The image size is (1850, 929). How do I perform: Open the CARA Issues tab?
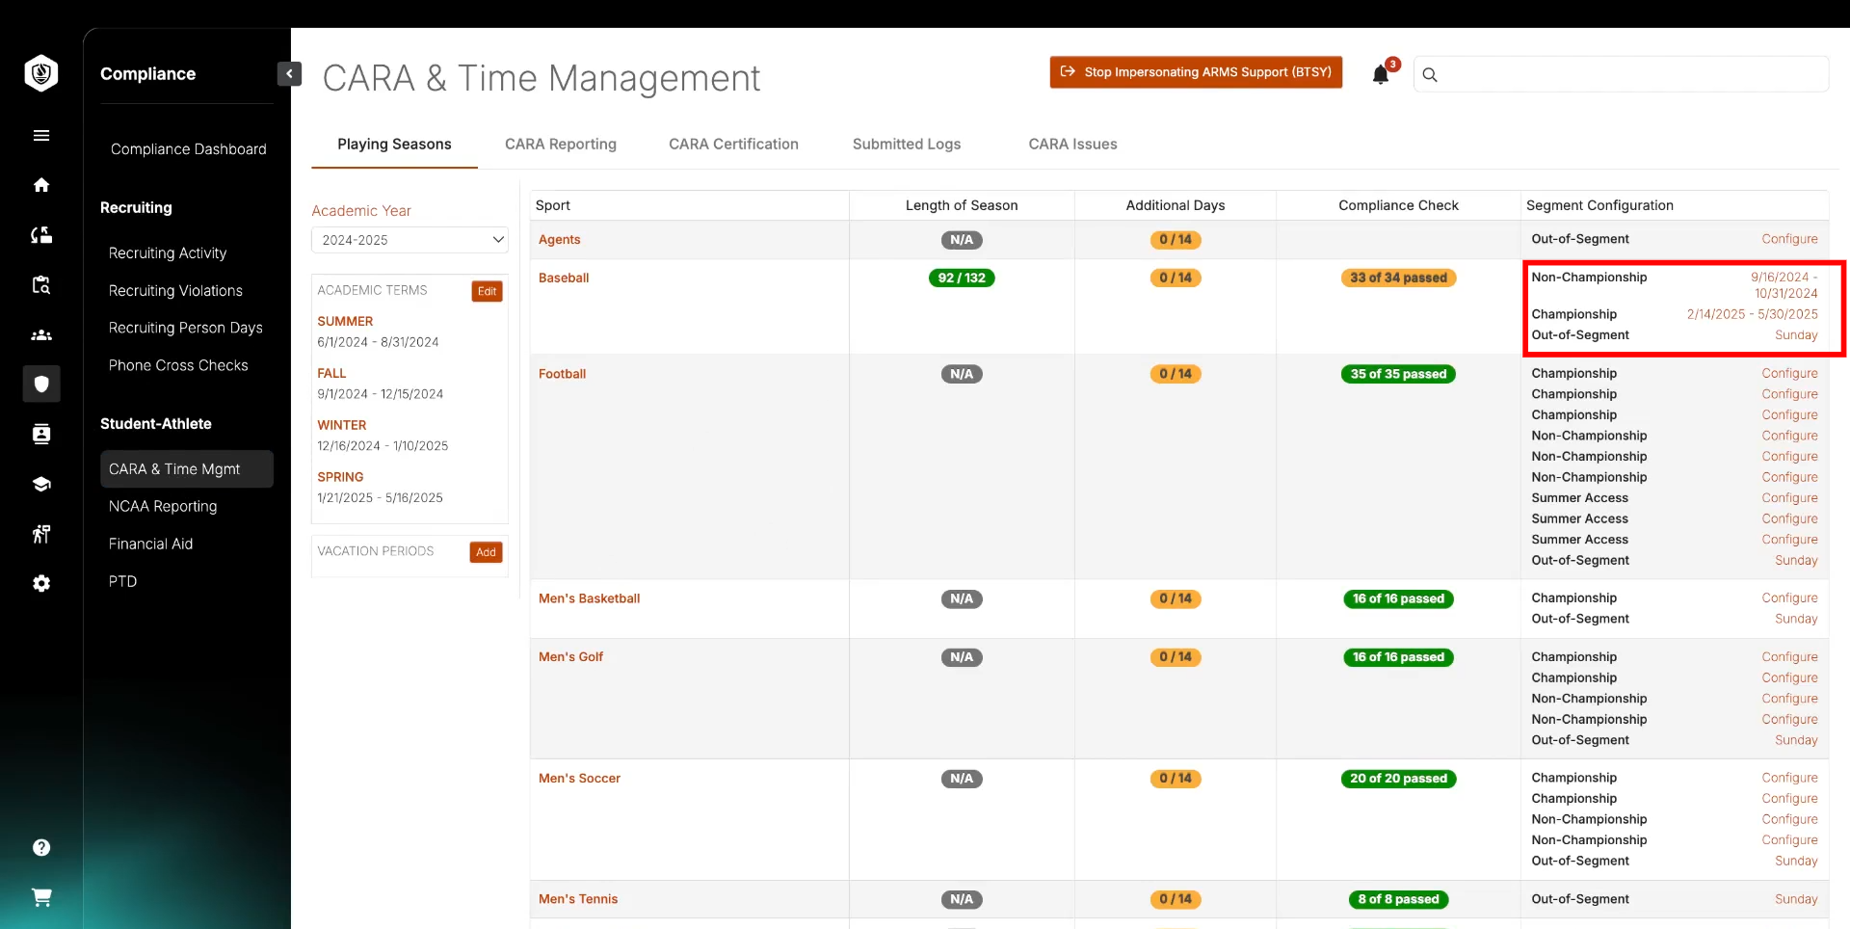click(x=1071, y=145)
